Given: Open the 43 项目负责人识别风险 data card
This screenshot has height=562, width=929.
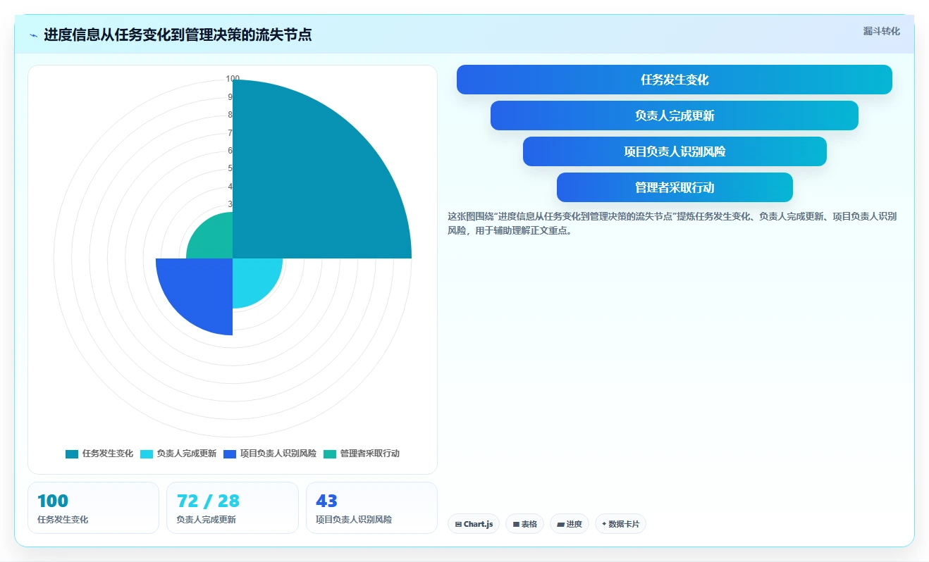Looking at the screenshot, I should click(371, 508).
